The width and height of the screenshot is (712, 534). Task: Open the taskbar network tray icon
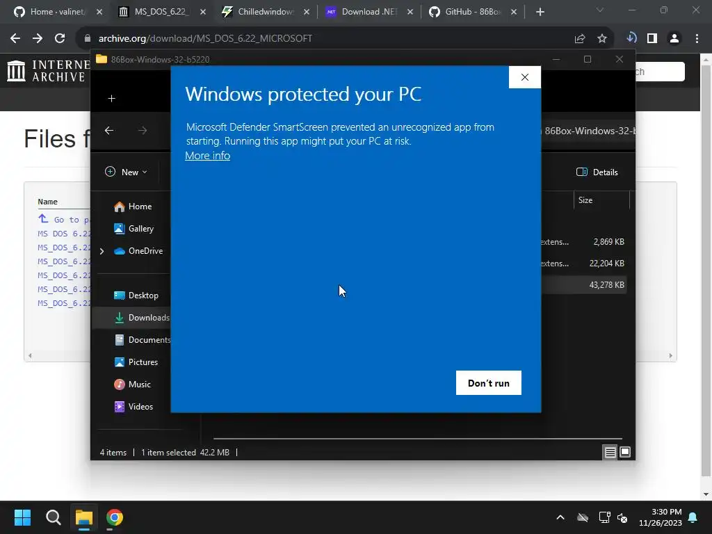point(604,517)
